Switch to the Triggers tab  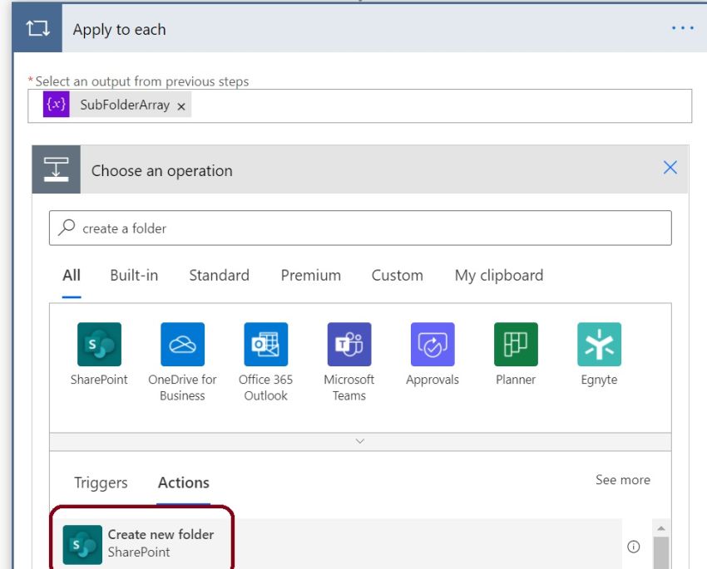[x=100, y=482]
